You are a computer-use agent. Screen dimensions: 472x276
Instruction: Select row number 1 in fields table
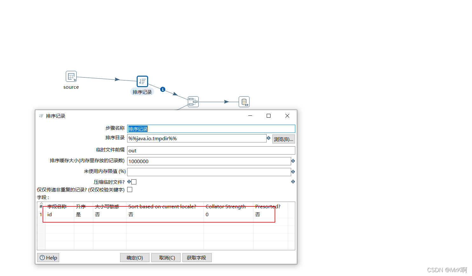[x=41, y=214]
